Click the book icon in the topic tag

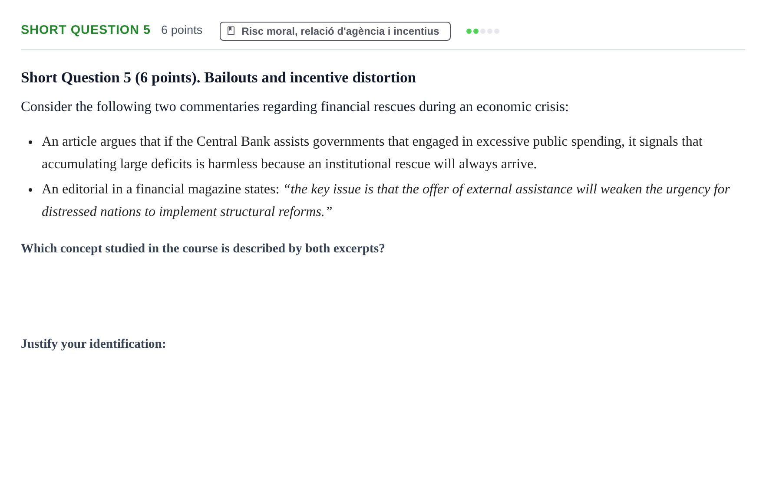231,31
